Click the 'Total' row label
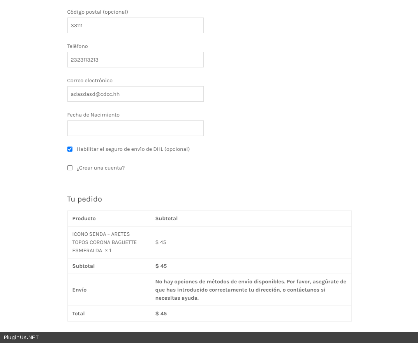 [x=78, y=314]
